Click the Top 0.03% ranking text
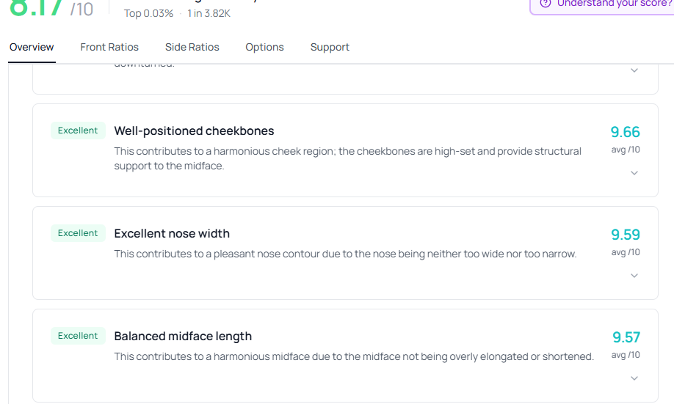The image size is (674, 404). point(148,13)
